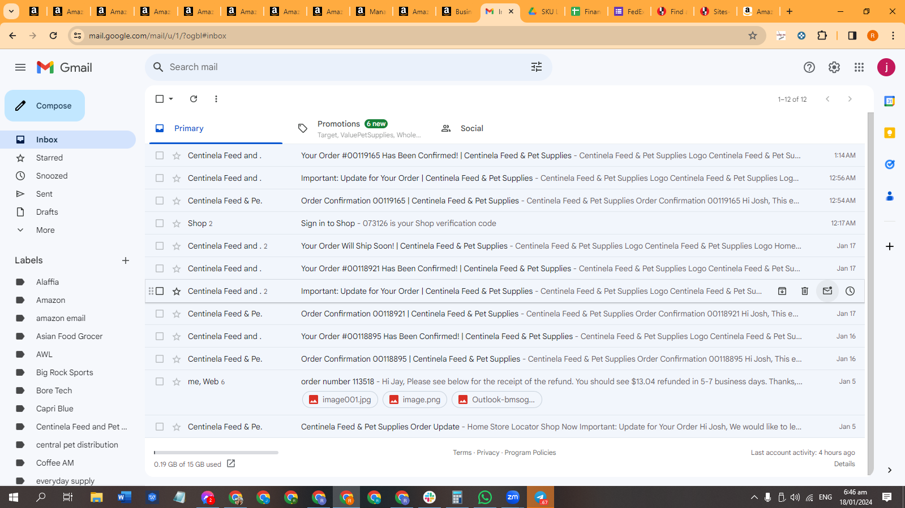Viewport: 905px width, 508px height.
Task: Bookmark this page with star icon
Action: pos(753,36)
